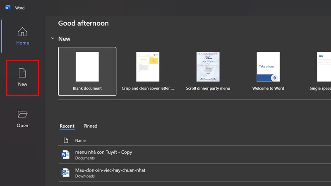Open the New page from sidebar
Image resolution: width=331 pixels, height=186 pixels.
(23, 78)
